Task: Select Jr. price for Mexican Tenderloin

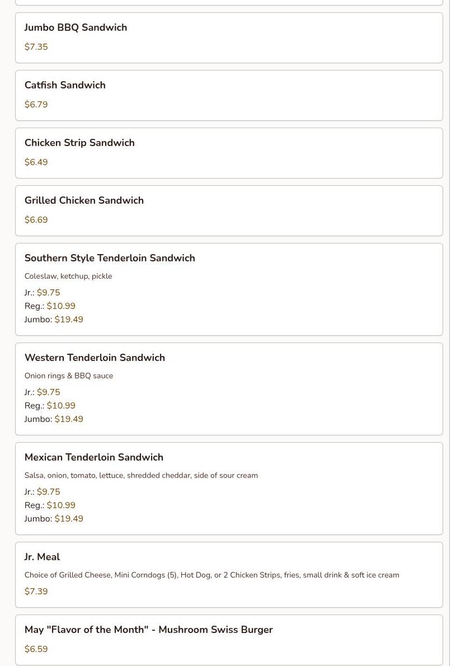Action: point(48,492)
